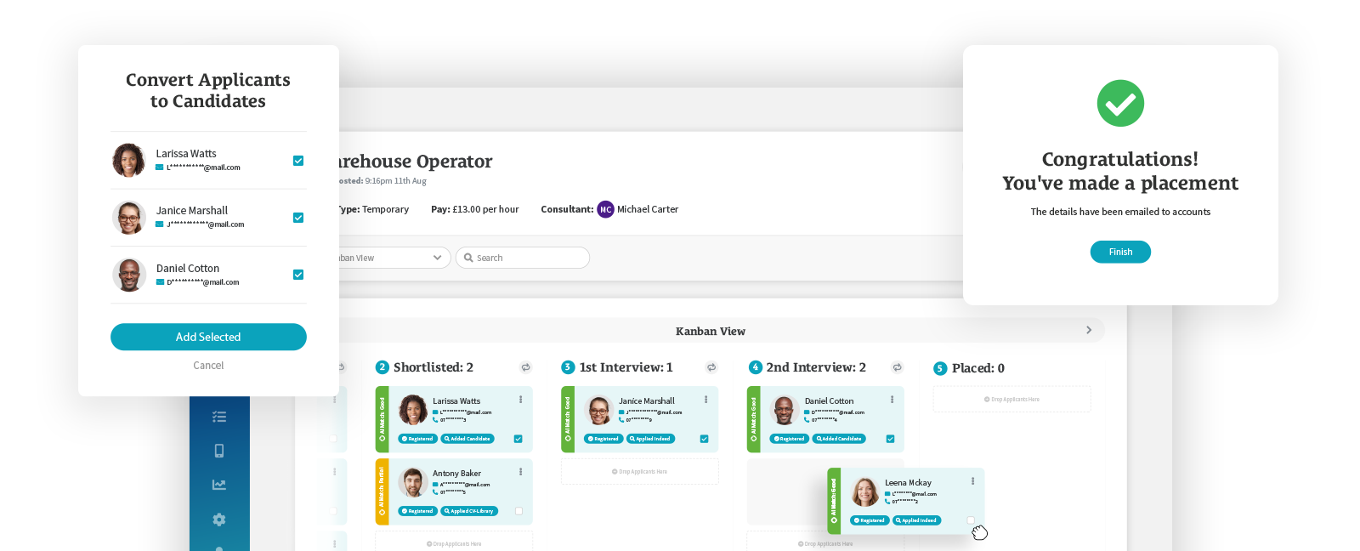Click the Finish button
The image size is (1360, 551).
1120,252
